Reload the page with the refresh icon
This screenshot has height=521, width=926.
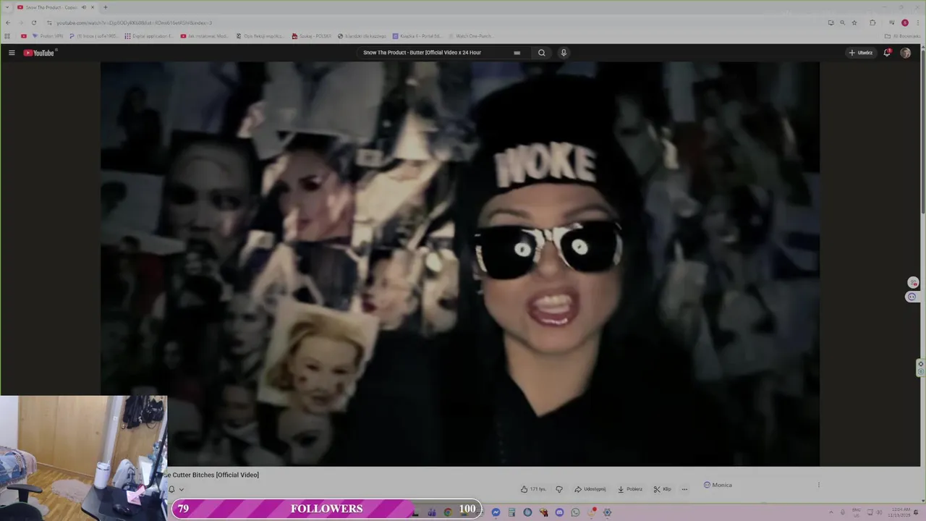point(33,22)
